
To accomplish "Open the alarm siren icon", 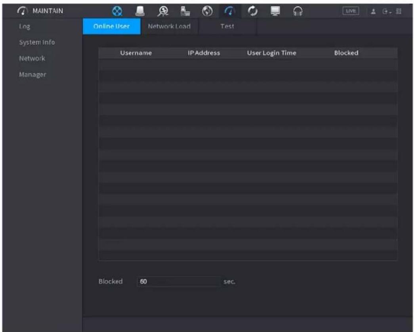I will pyautogui.click(x=140, y=11).
